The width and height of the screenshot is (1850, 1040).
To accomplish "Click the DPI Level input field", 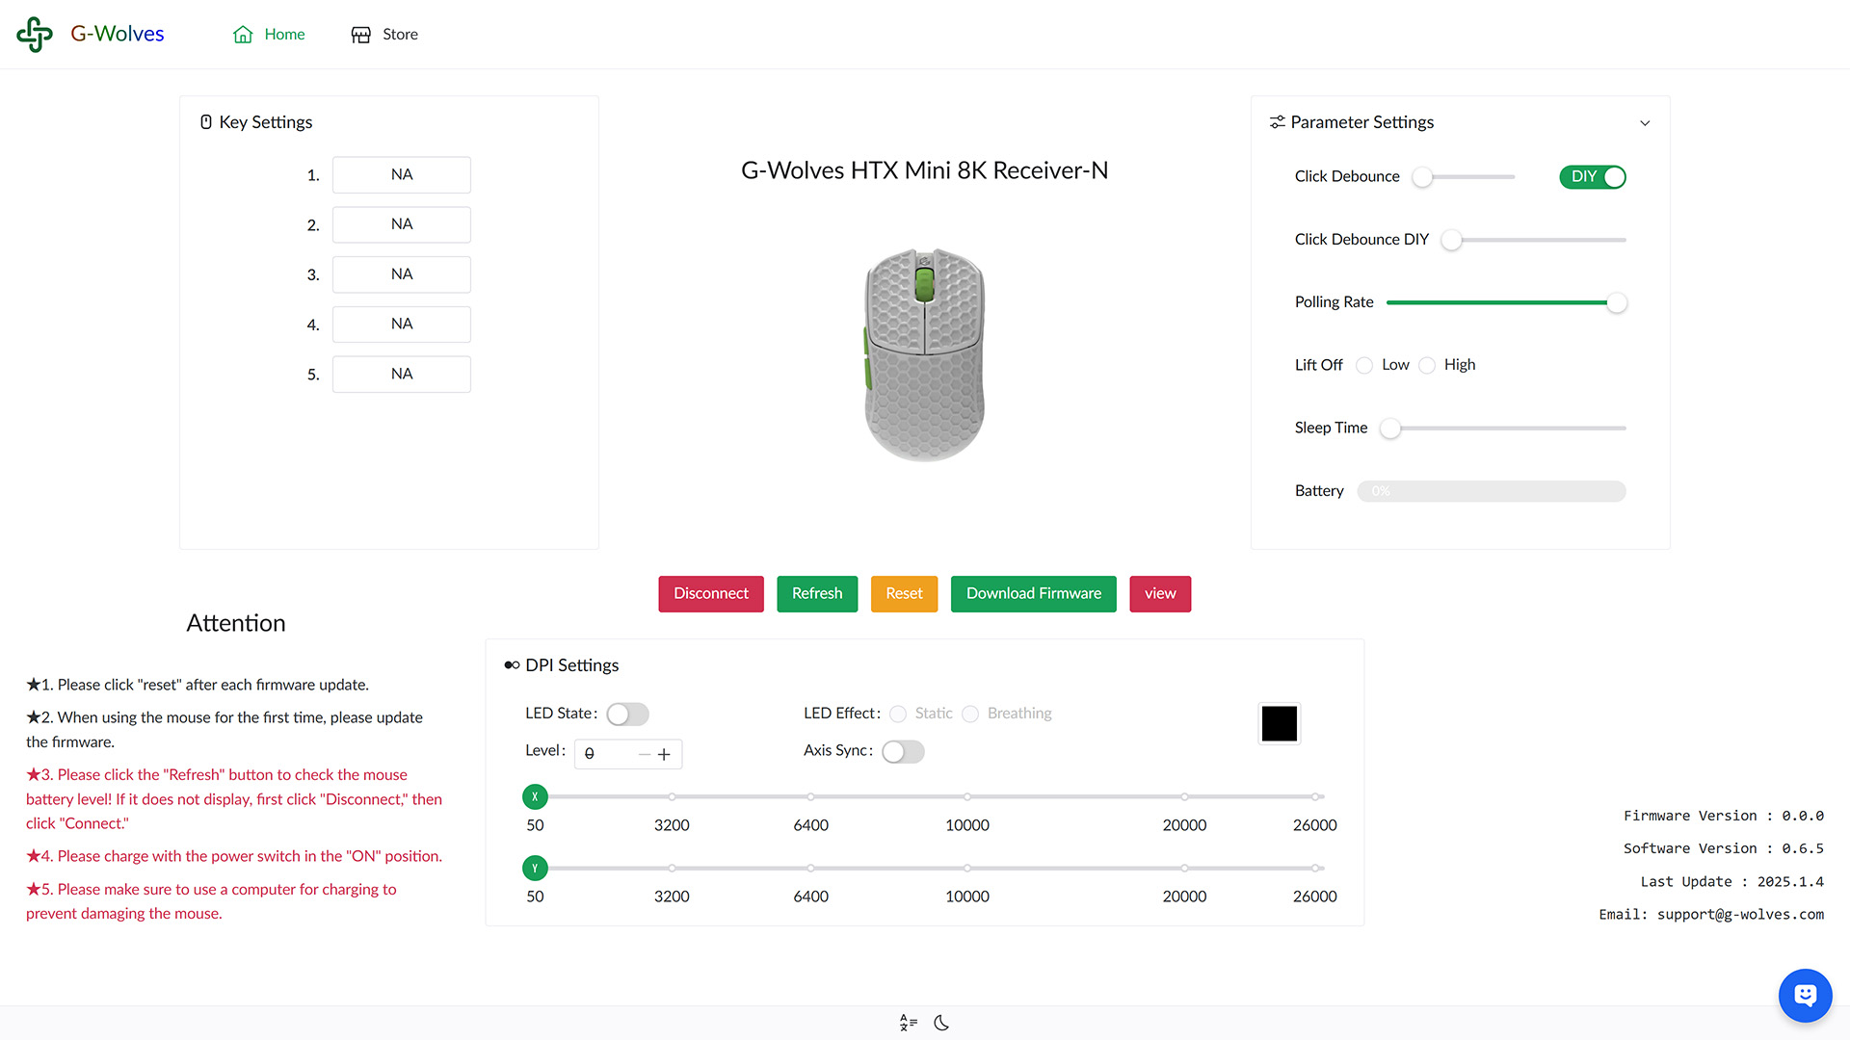I will click(628, 754).
